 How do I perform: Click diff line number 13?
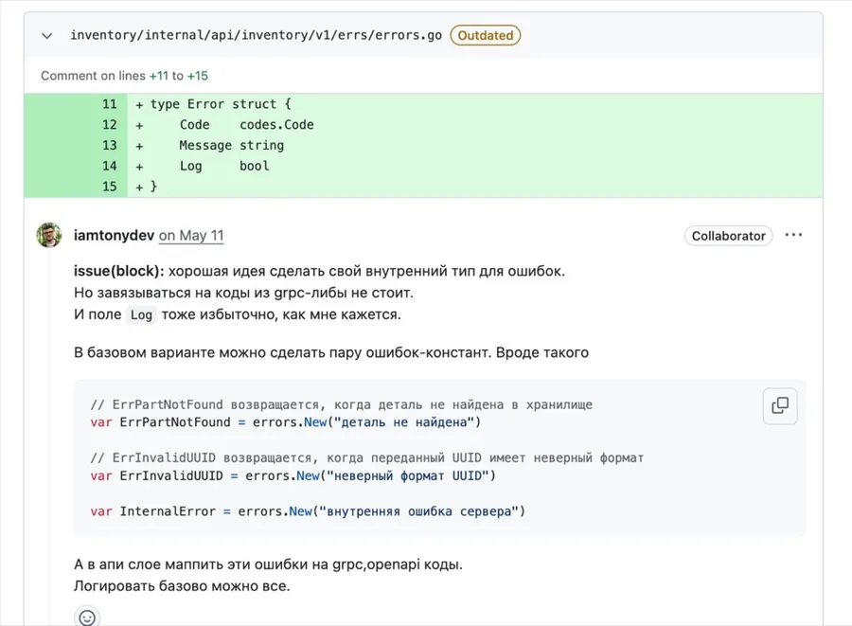point(109,145)
